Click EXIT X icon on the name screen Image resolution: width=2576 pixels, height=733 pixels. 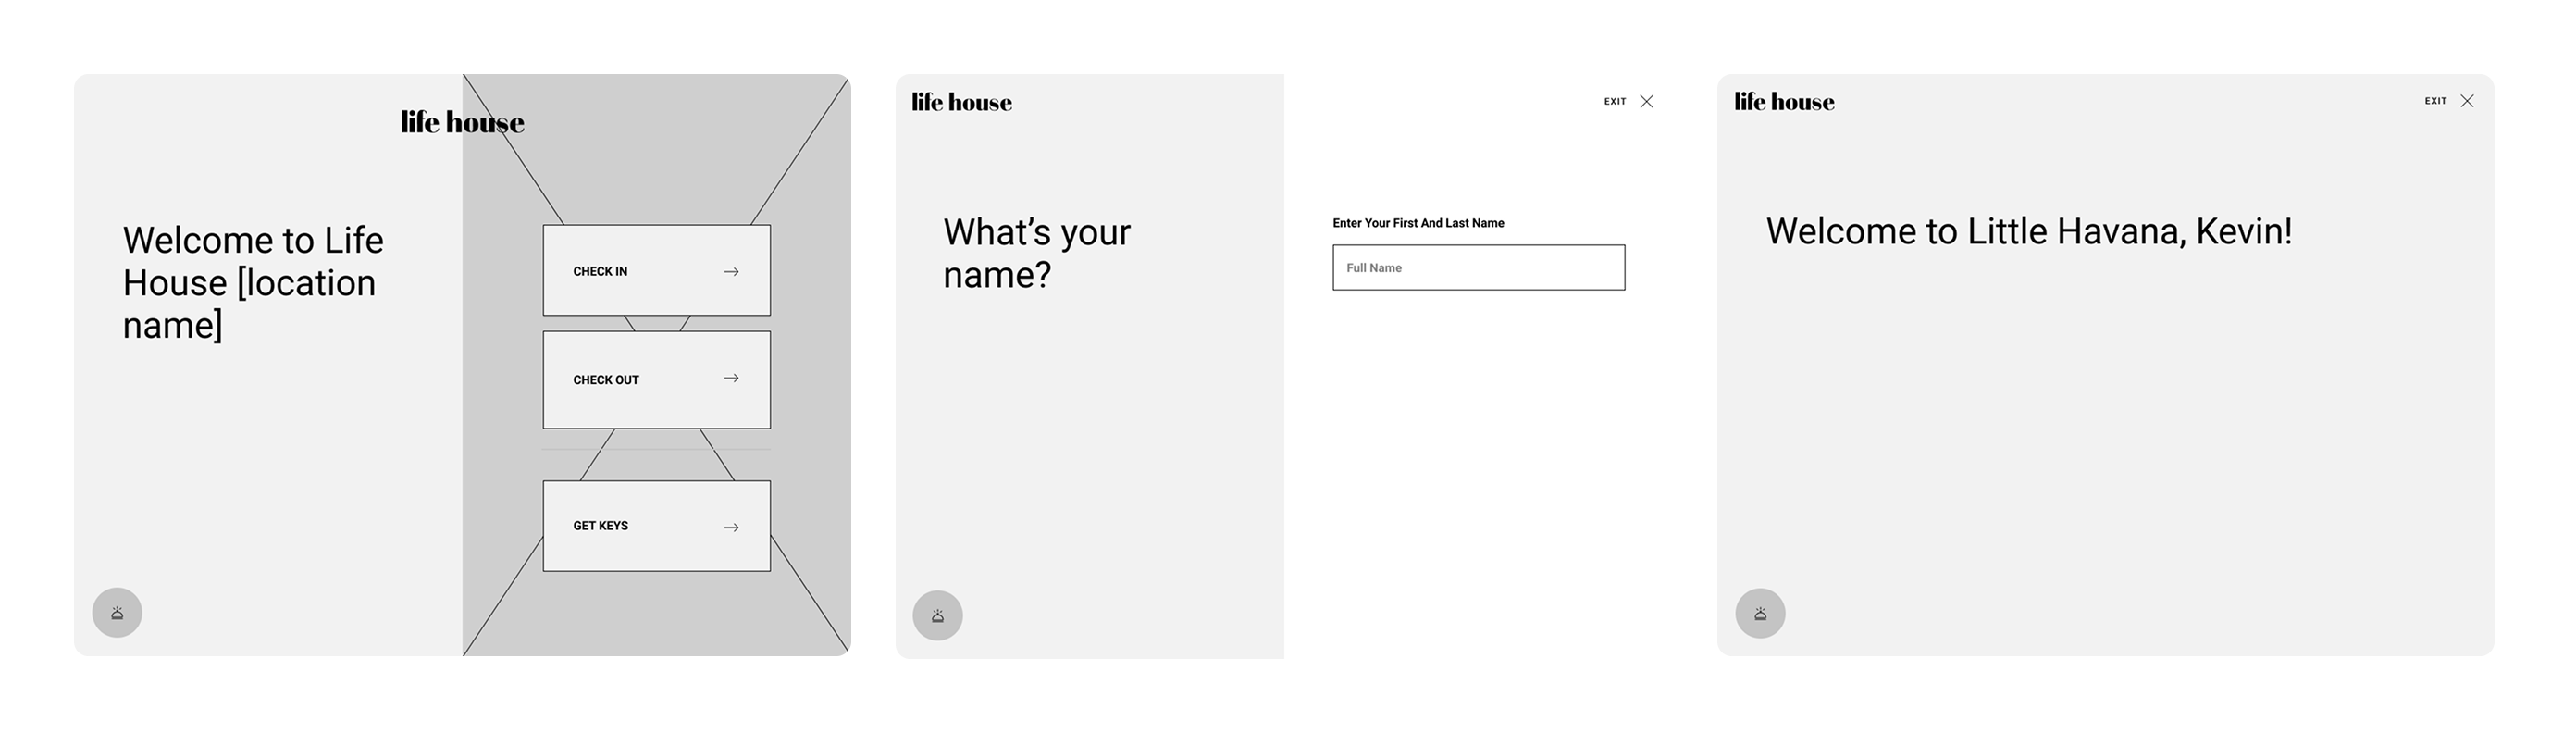[1647, 101]
